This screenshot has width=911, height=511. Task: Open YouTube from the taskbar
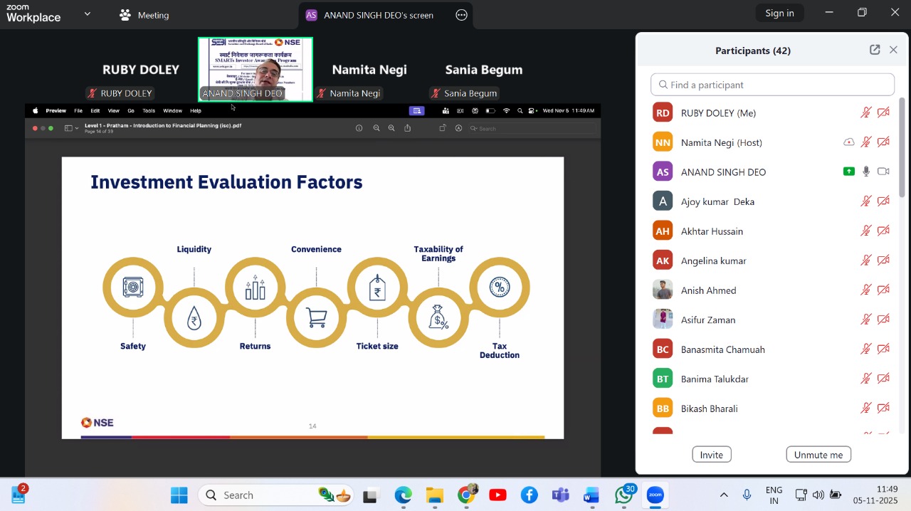tap(497, 495)
